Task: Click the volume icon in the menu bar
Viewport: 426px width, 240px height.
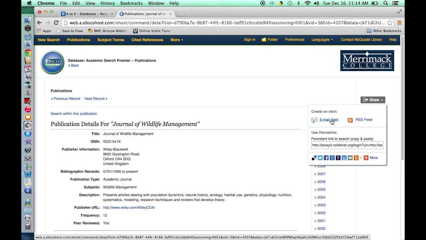Action: 316,3
